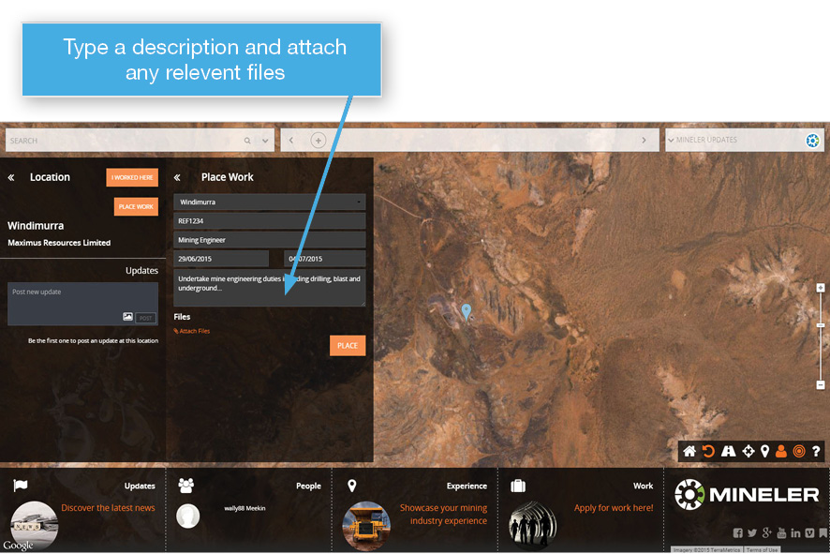Screen dimensions: 830x554
Task: Click the YouTube social icon
Action: (x=781, y=533)
